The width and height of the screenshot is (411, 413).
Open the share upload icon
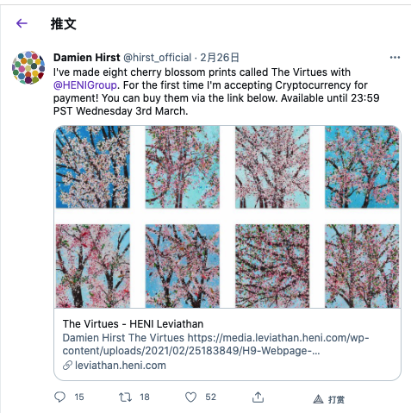pyautogui.click(x=258, y=397)
